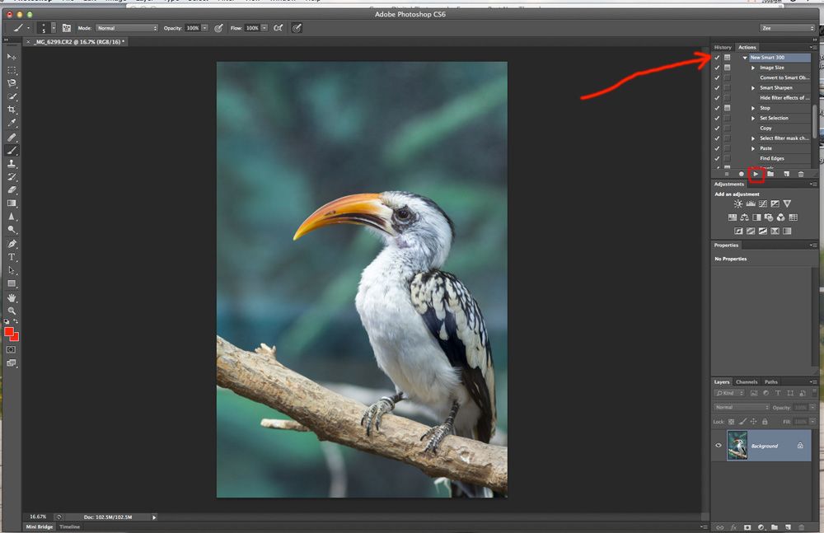
Task: Click the Brightness/Contrast adjustment icon
Action: click(738, 204)
